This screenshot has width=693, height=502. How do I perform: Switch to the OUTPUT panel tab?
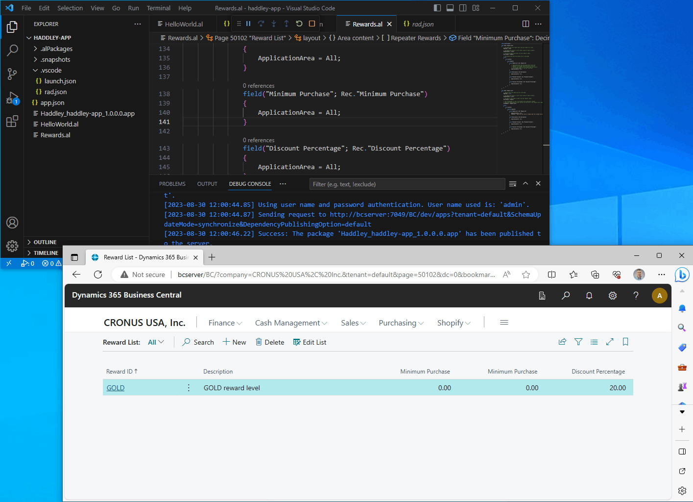click(x=207, y=184)
